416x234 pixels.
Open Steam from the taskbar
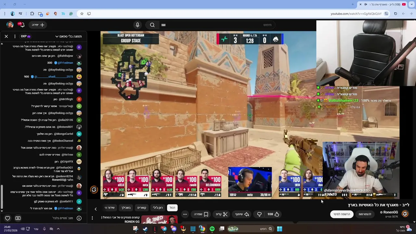[x=145, y=229]
